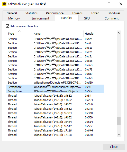Viewport: 127px width, 152px height.
Task: Select Section row with handle 0xc3c
Action: tap(55, 56)
